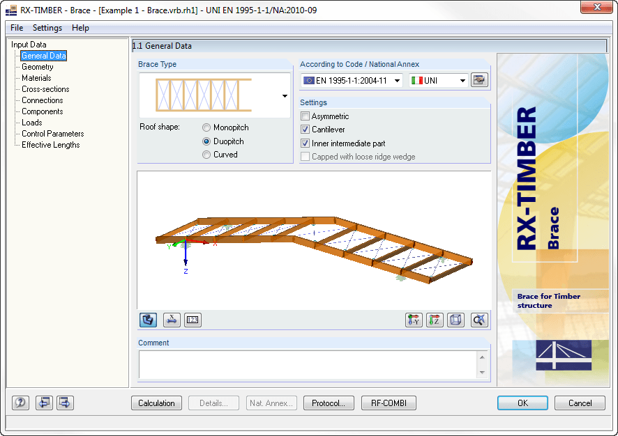618x436 pixels.
Task: Activate the isometric view icon
Action: [455, 320]
